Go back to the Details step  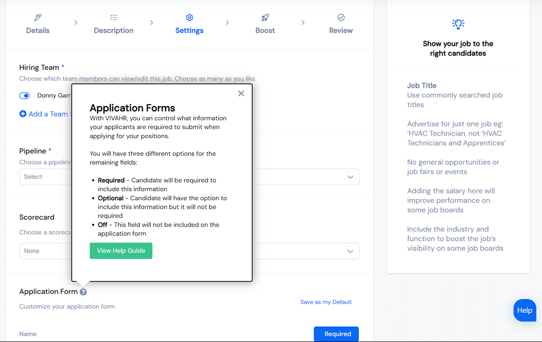click(38, 30)
